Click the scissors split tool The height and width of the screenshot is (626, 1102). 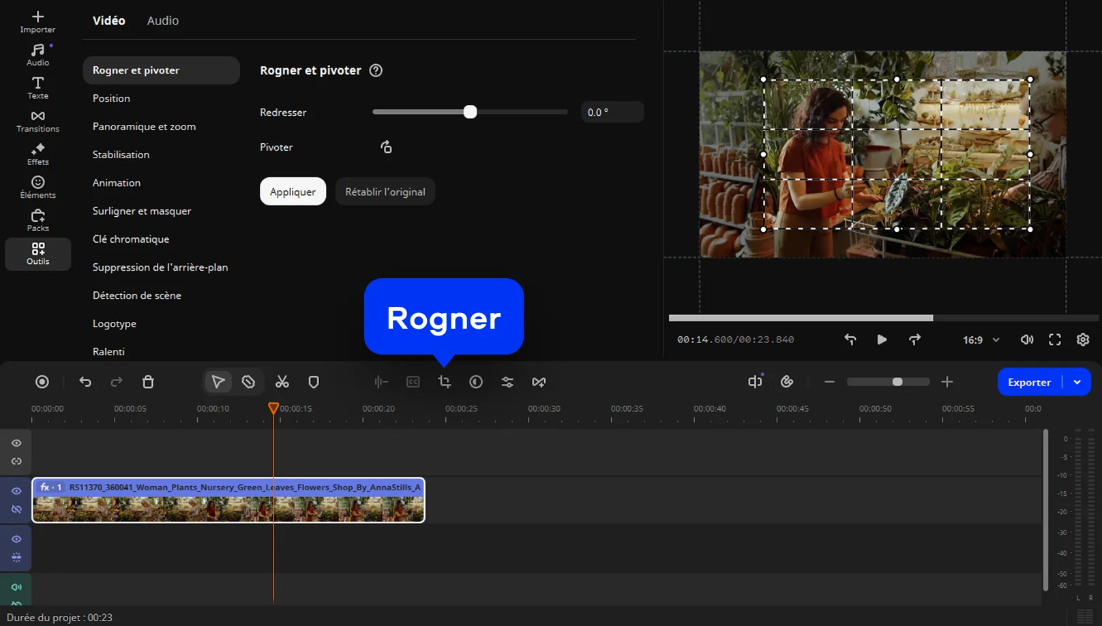coord(282,382)
